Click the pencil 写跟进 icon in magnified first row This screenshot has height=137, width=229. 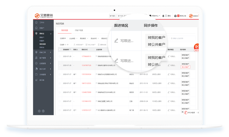coord(116,40)
